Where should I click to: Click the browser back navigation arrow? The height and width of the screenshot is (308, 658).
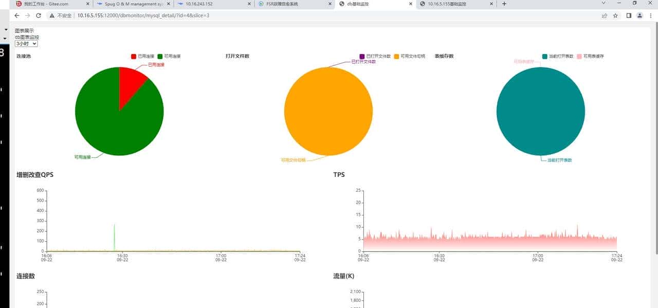pos(16,15)
